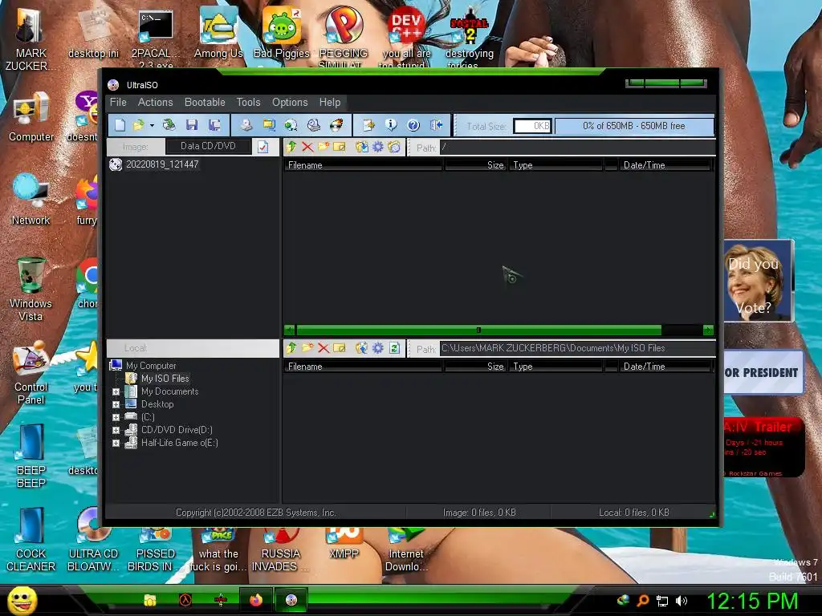Click the Save As icon

tap(214, 124)
